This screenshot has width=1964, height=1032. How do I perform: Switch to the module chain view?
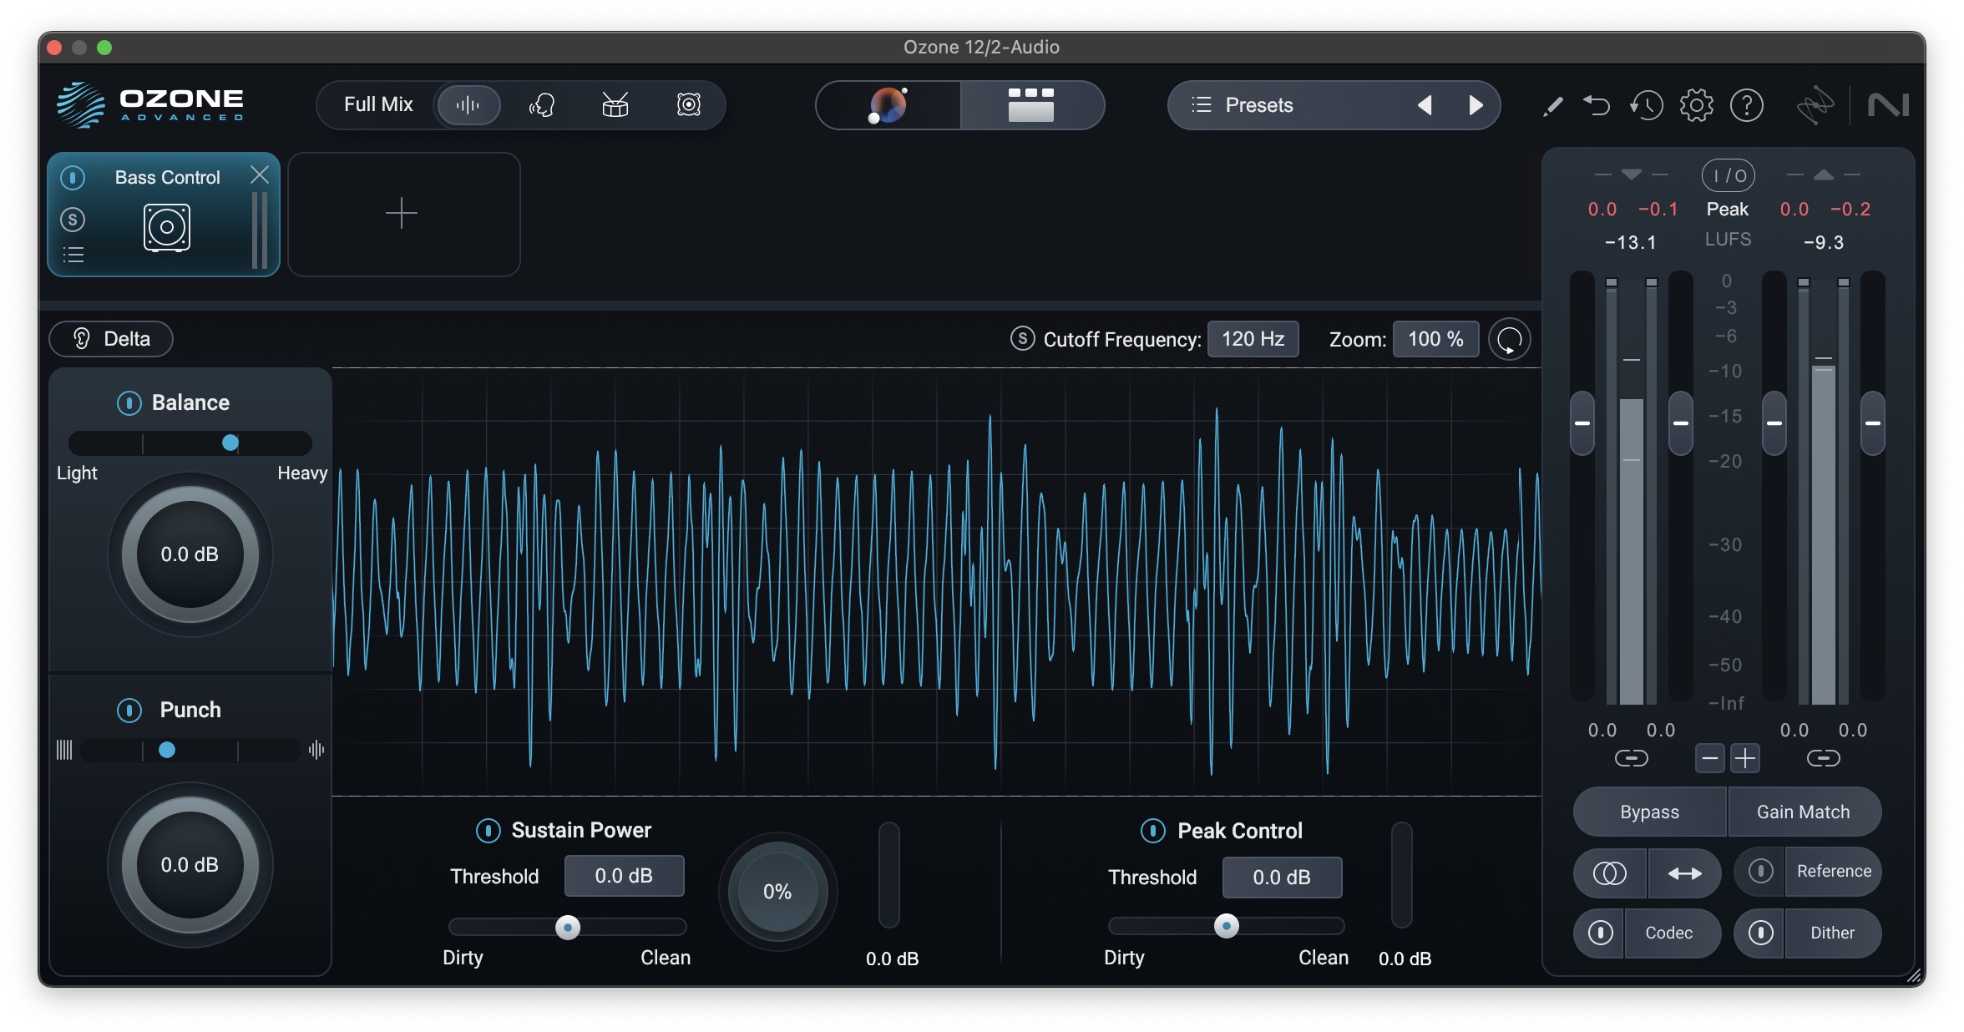coord(1031,105)
